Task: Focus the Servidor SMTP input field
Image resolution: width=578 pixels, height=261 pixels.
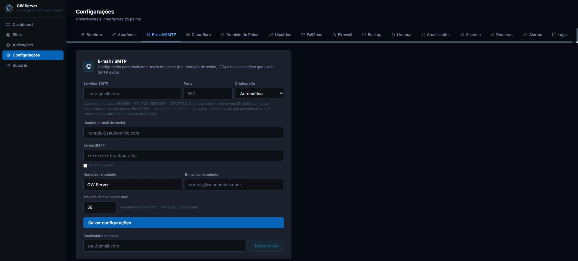Action: tap(132, 93)
